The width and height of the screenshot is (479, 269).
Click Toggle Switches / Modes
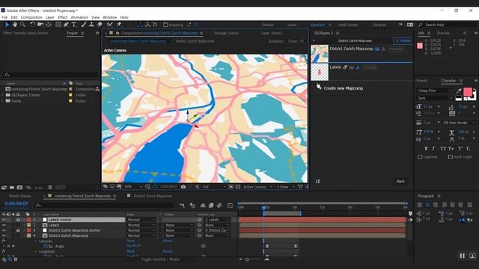click(160, 259)
